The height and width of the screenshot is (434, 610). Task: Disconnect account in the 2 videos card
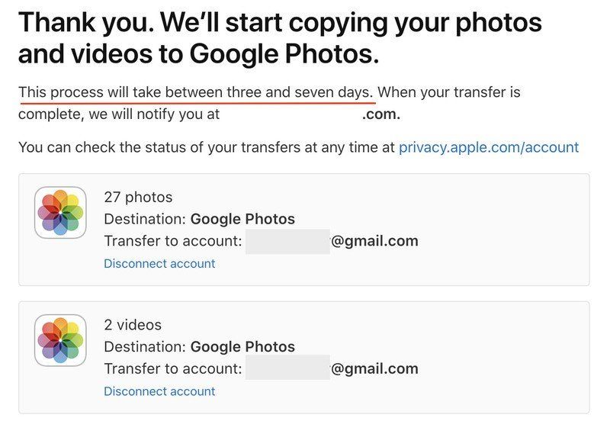(159, 391)
